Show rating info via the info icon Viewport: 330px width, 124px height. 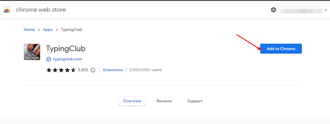click(93, 70)
